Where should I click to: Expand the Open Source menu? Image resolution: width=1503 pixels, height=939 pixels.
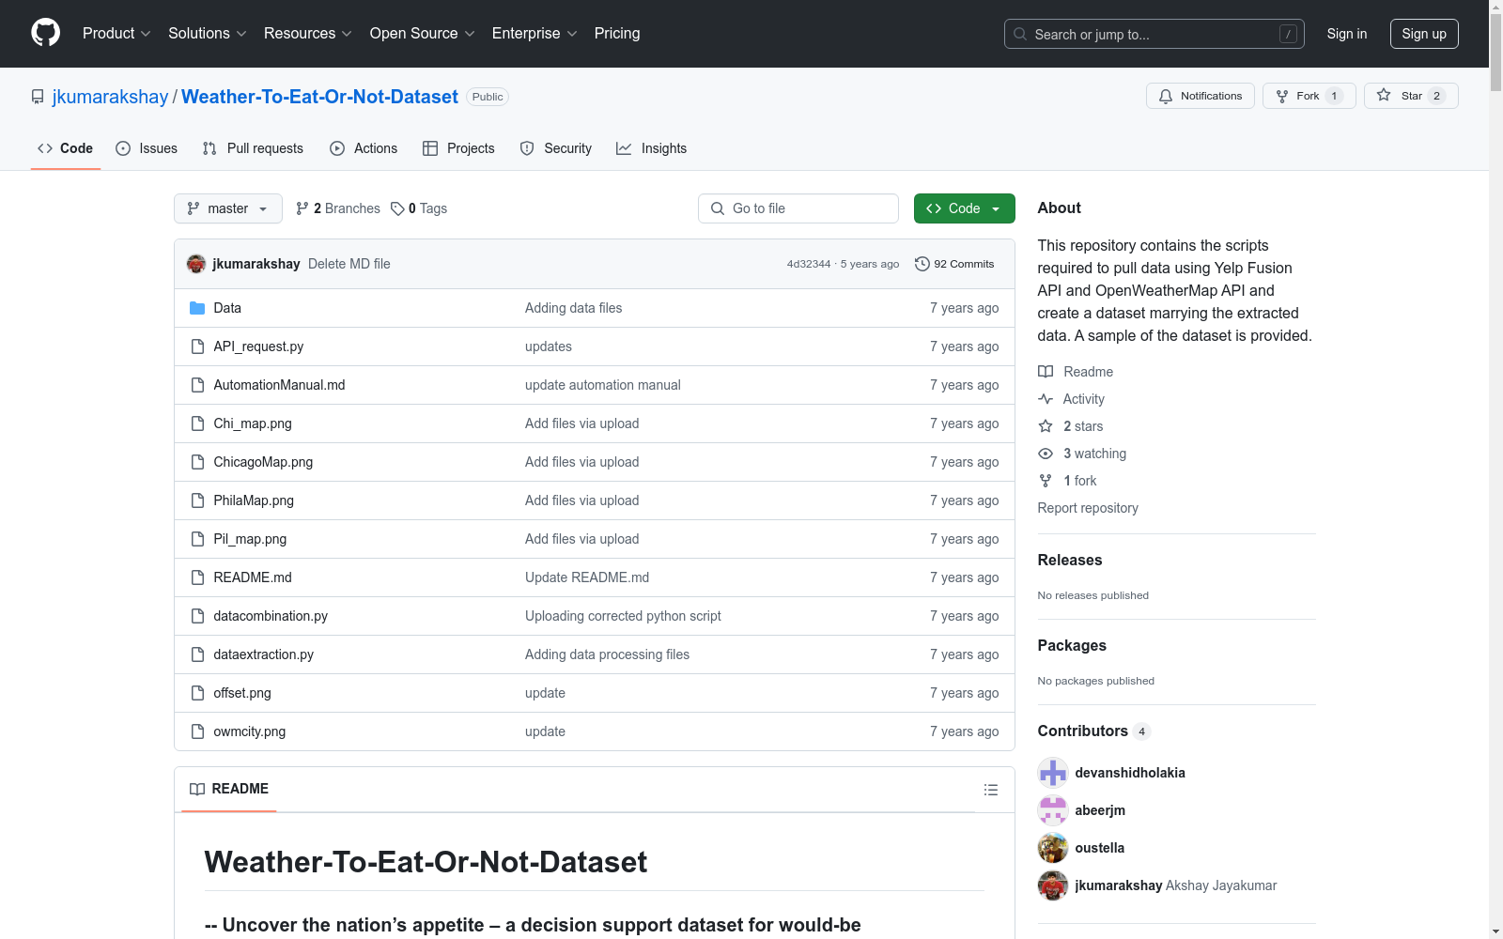point(423,34)
